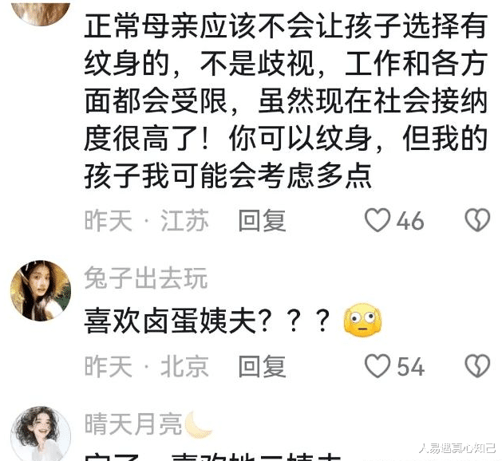Tap the long comment about 纹身
The width and height of the screenshot is (502, 461).
click(286, 100)
